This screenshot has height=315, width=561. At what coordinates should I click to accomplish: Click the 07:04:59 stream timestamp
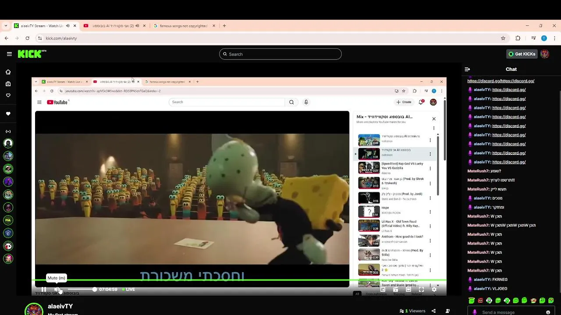pyautogui.click(x=108, y=289)
